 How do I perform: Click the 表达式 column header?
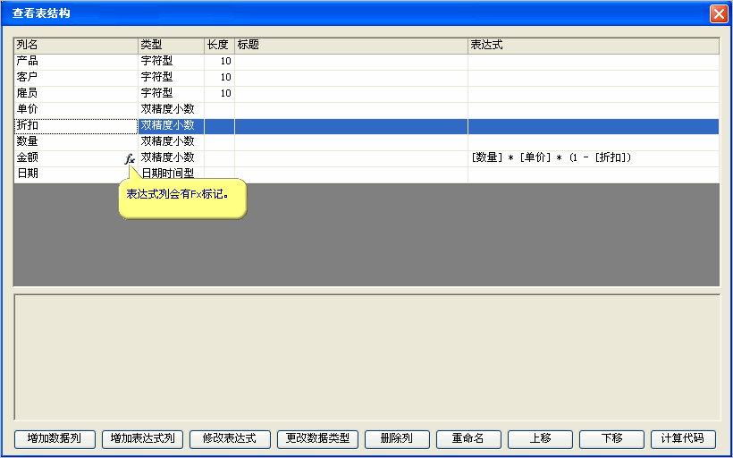pyautogui.click(x=593, y=45)
